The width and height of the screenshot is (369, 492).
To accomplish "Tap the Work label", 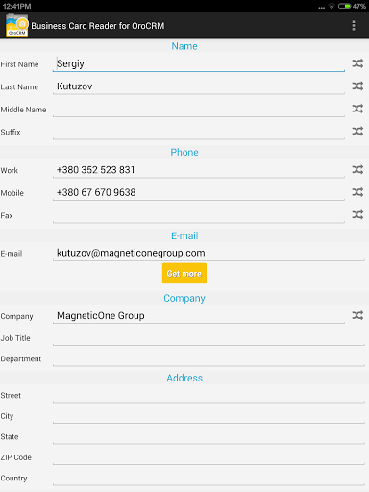I will coord(10,170).
